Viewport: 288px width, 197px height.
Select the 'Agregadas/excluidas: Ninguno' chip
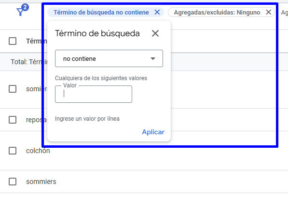pyautogui.click(x=217, y=13)
